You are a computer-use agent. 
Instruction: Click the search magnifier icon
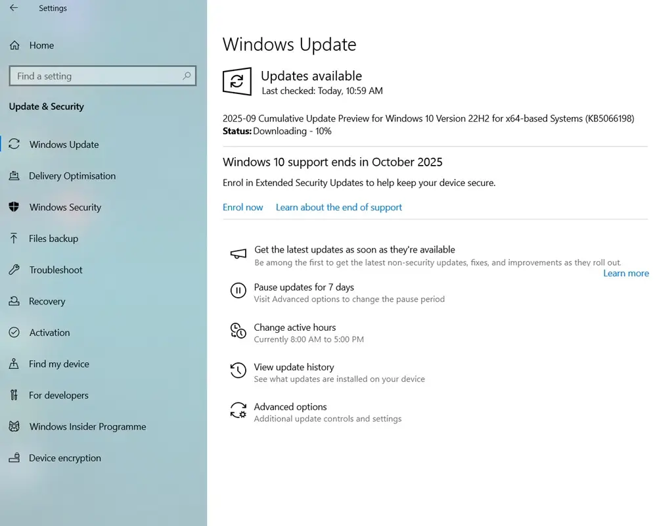(x=187, y=76)
